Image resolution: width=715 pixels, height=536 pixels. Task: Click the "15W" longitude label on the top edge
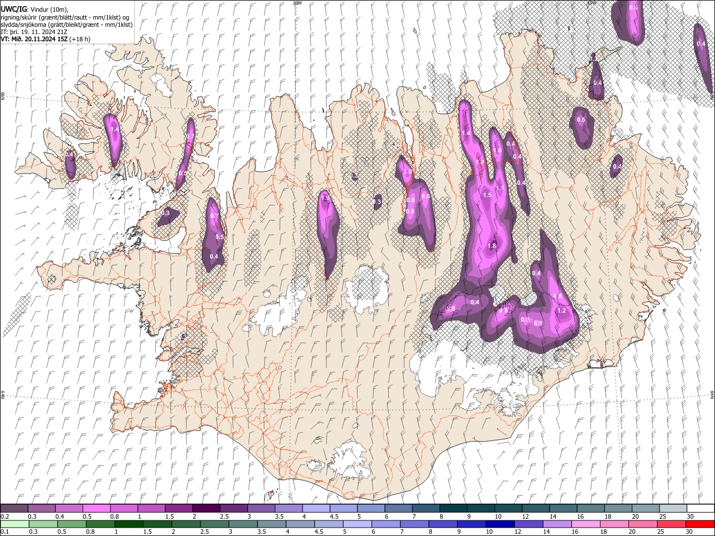[x=592, y=3]
